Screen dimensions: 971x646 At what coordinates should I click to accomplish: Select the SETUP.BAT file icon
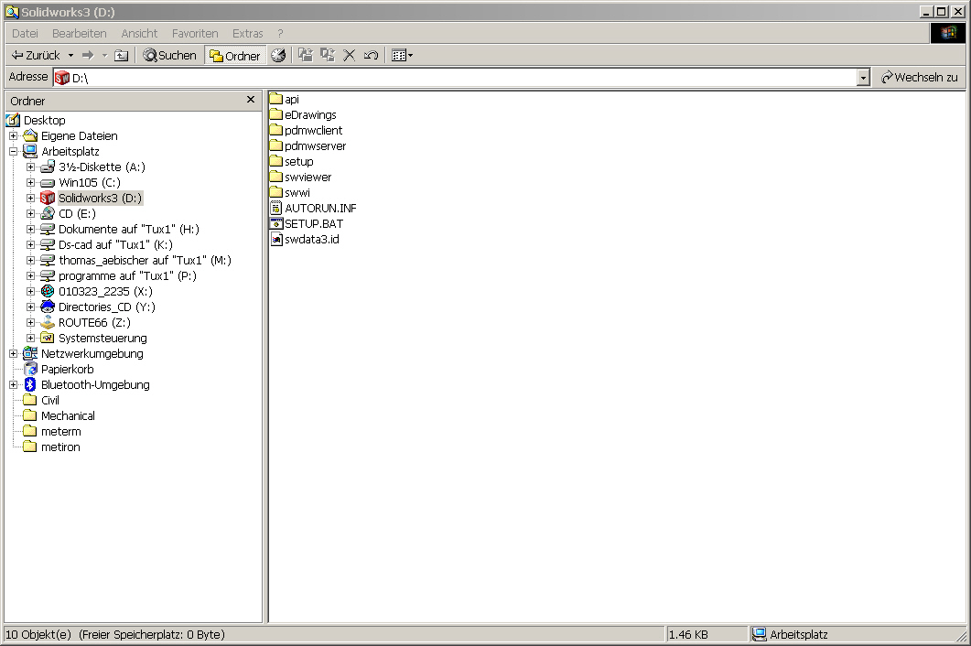click(277, 224)
